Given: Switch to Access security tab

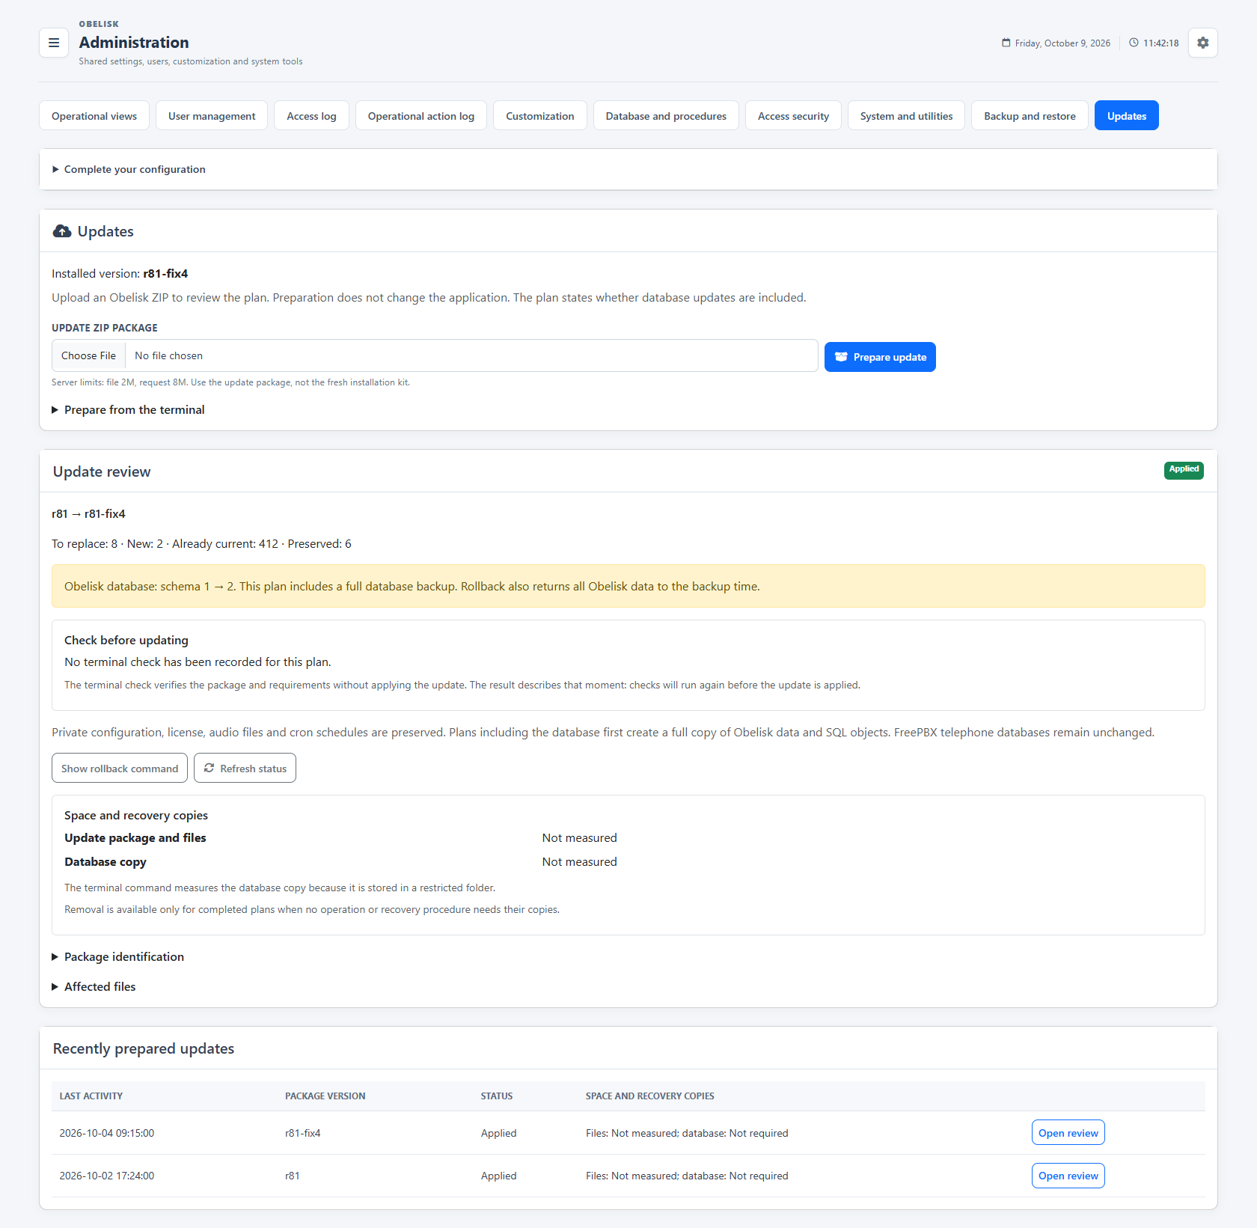Looking at the screenshot, I should (793, 116).
